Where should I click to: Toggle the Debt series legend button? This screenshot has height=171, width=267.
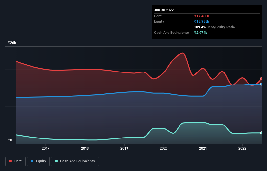point(16,161)
